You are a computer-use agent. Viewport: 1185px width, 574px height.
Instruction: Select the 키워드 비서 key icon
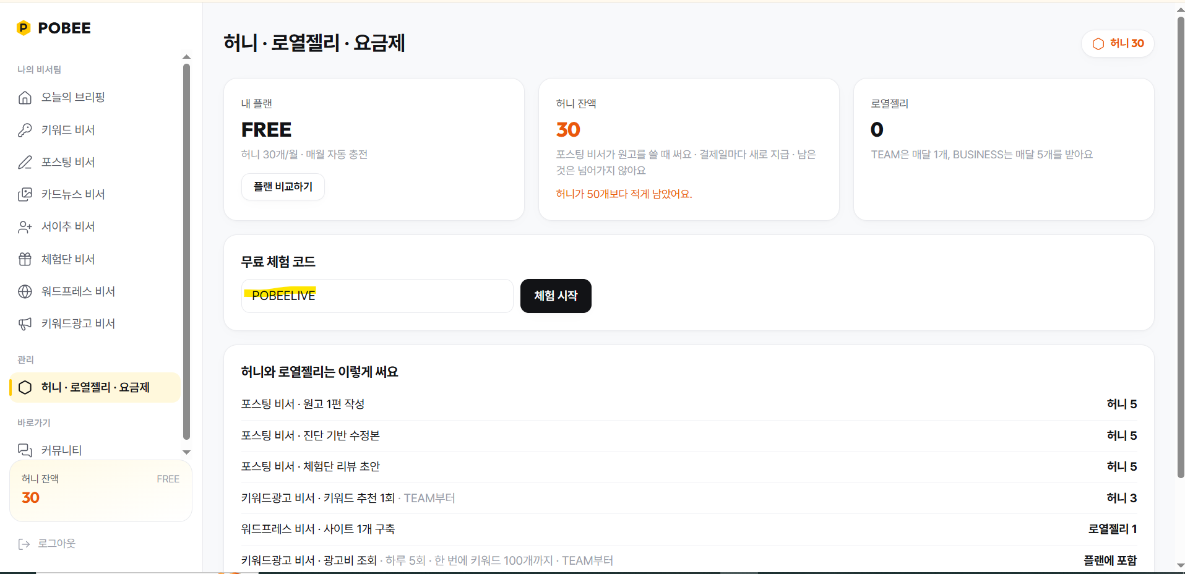click(25, 130)
